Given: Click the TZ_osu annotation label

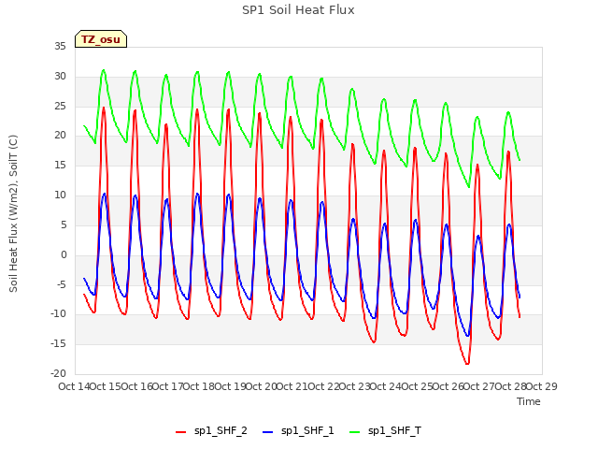Looking at the screenshot, I should point(101,39).
